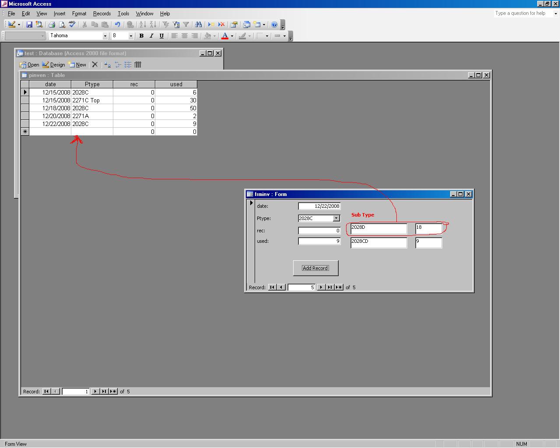The height and width of the screenshot is (448, 560).
Task: Click the Save icon in the toolbar
Action: (29, 24)
